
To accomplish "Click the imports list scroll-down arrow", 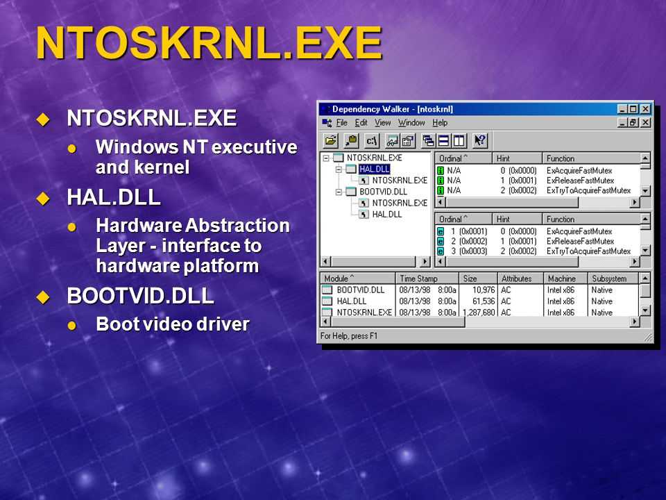I will click(646, 191).
